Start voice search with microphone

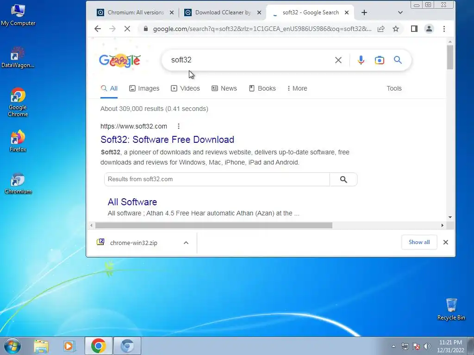coord(361,60)
